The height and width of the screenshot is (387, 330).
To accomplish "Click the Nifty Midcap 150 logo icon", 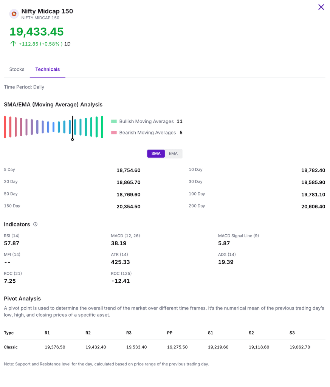I will (14, 14).
